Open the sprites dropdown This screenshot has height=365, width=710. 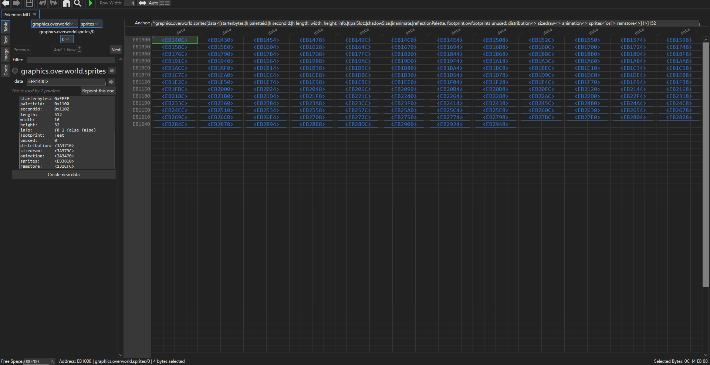[91, 24]
